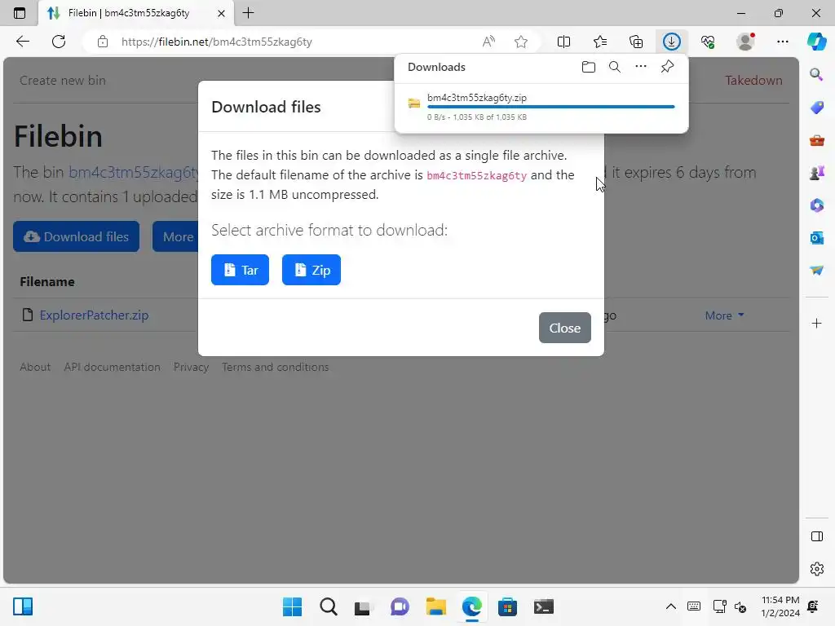
Task: Close the Filebin tab
Action: coord(221,13)
